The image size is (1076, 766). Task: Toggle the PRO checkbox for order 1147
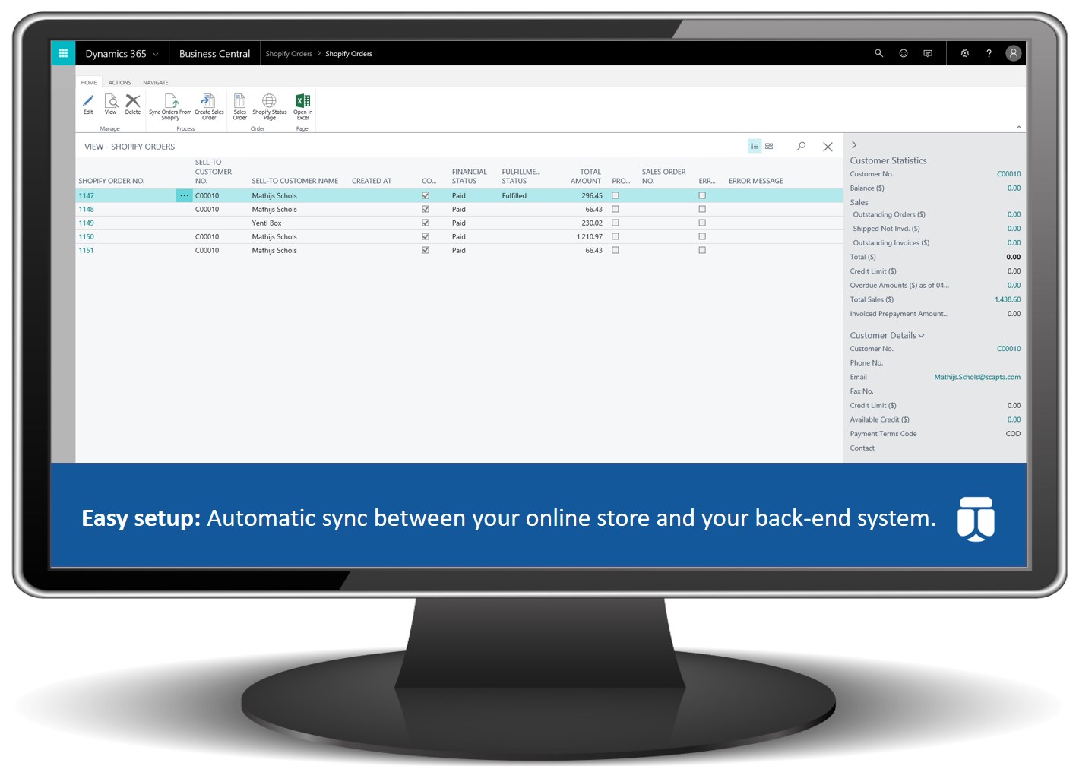(x=616, y=195)
